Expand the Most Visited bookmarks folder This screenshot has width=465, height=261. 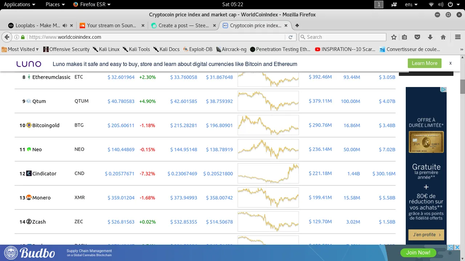pyautogui.click(x=20, y=49)
